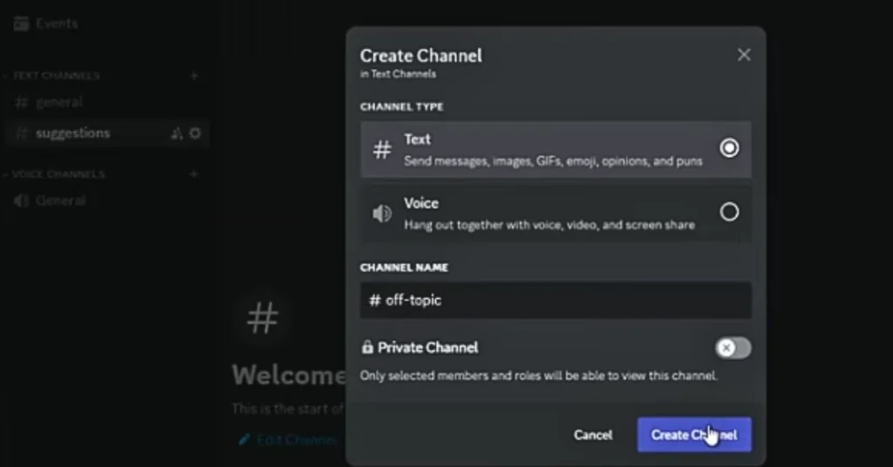Click the 'in Text Channels' subtitle
The width and height of the screenshot is (893, 467).
[398, 74]
